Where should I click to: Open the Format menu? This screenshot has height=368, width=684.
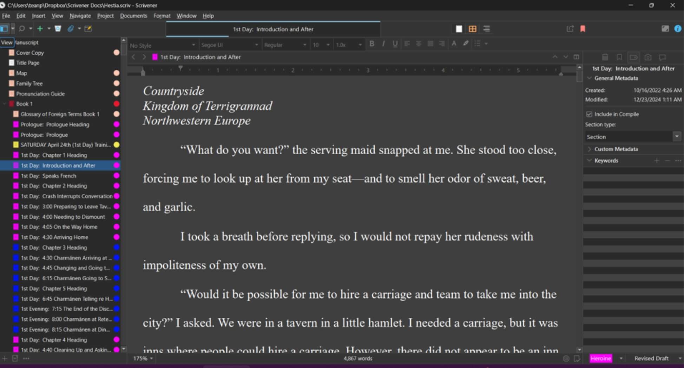[162, 16]
